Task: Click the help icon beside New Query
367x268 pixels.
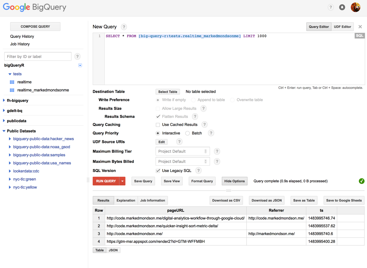Action: point(124,27)
